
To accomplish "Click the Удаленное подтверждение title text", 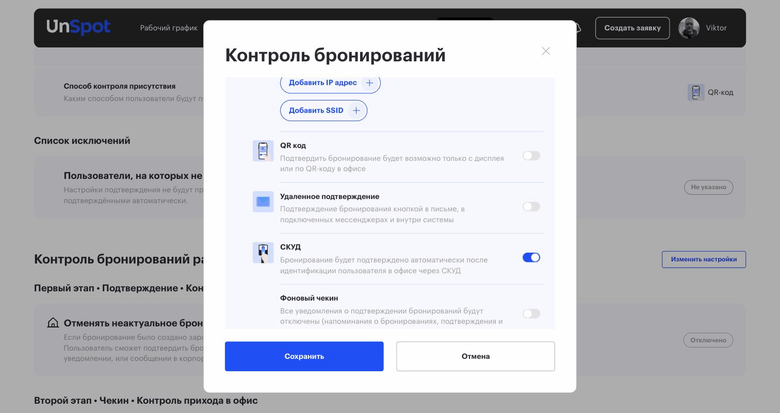I will pyautogui.click(x=330, y=196).
